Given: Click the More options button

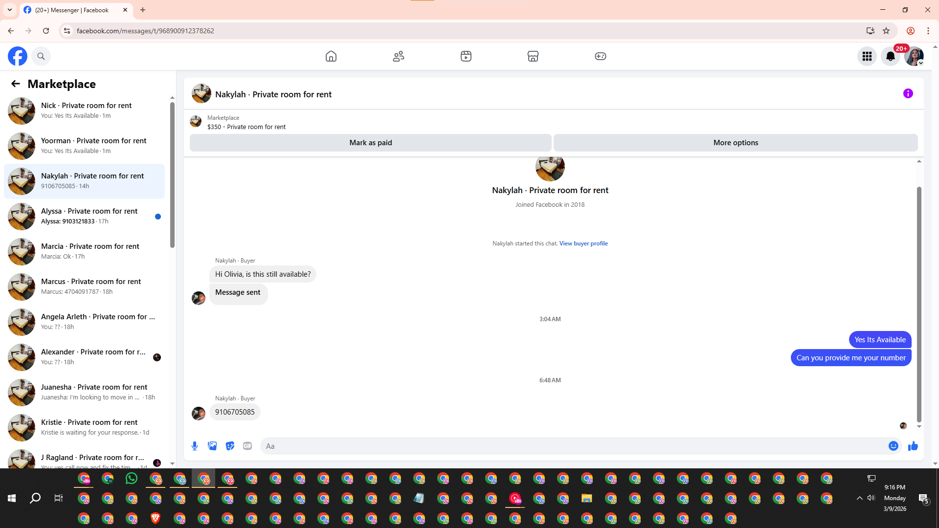Looking at the screenshot, I should coord(735,143).
